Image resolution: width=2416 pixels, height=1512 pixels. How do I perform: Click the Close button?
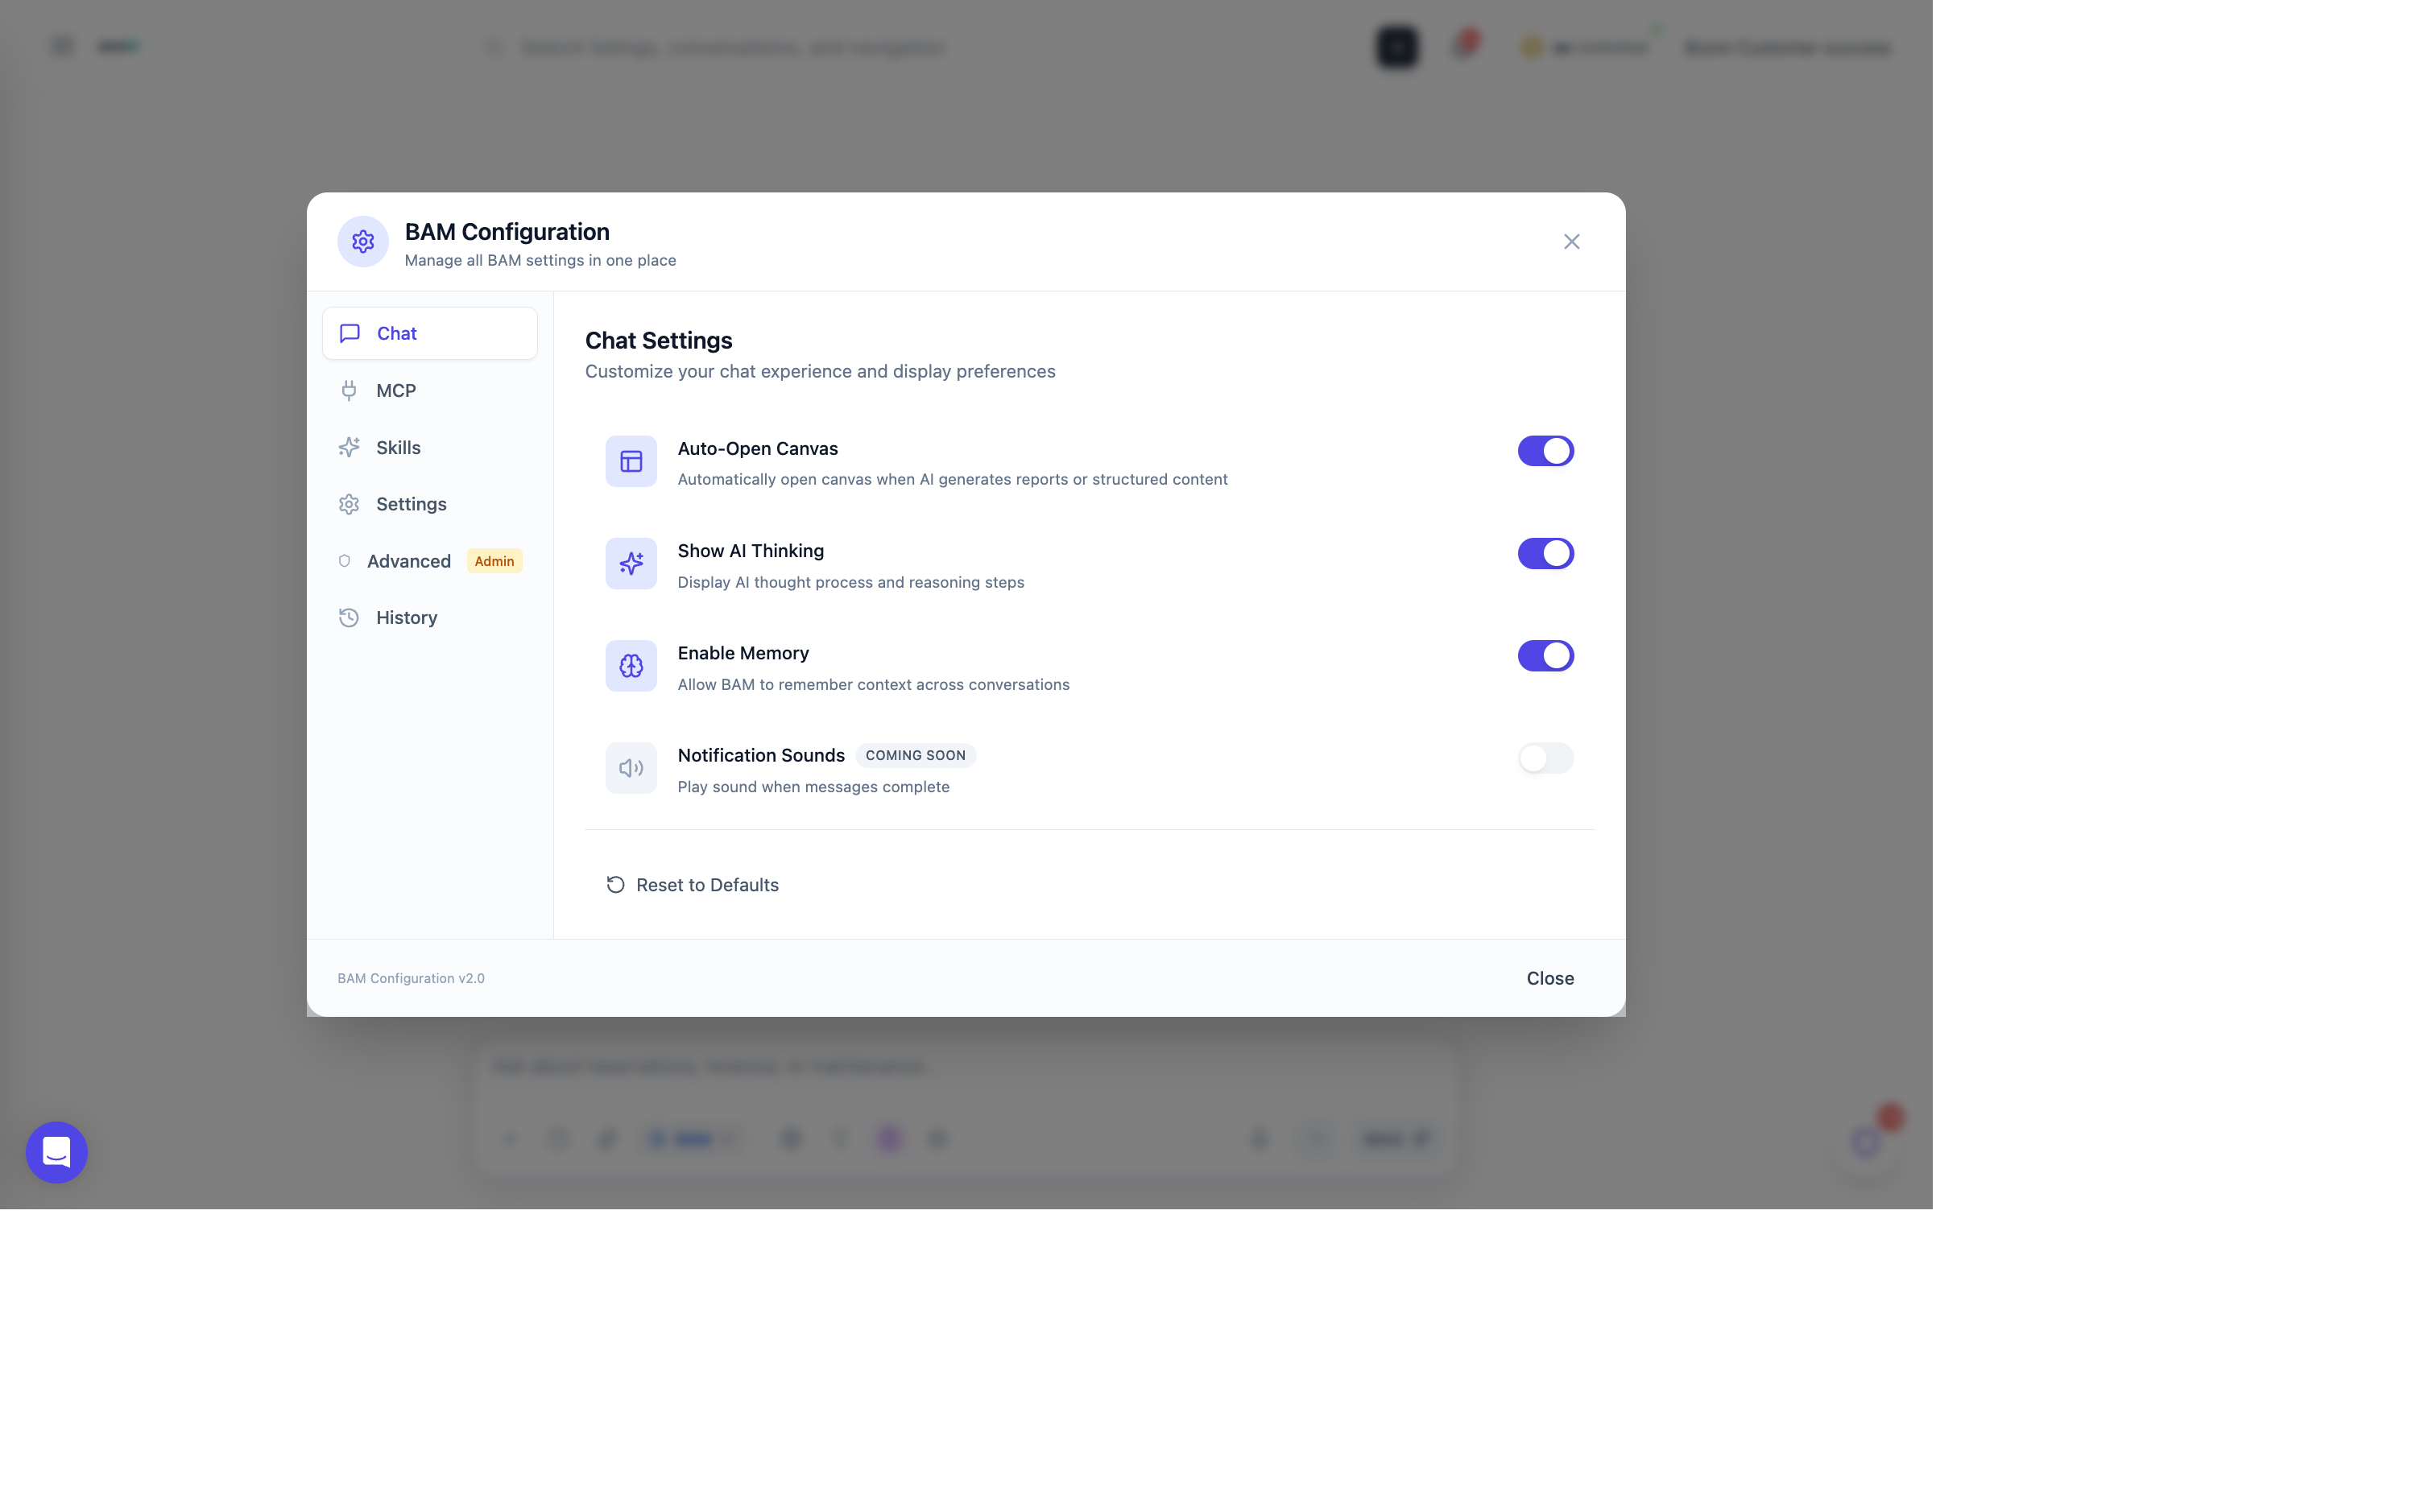pyautogui.click(x=1549, y=977)
